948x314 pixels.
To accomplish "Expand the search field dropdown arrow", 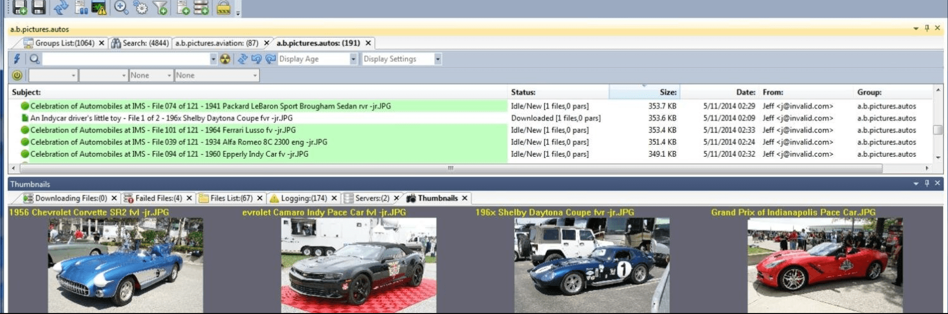I will click(x=213, y=59).
